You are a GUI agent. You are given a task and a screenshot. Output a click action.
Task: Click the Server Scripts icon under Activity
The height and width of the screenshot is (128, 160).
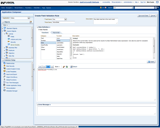[9, 45]
